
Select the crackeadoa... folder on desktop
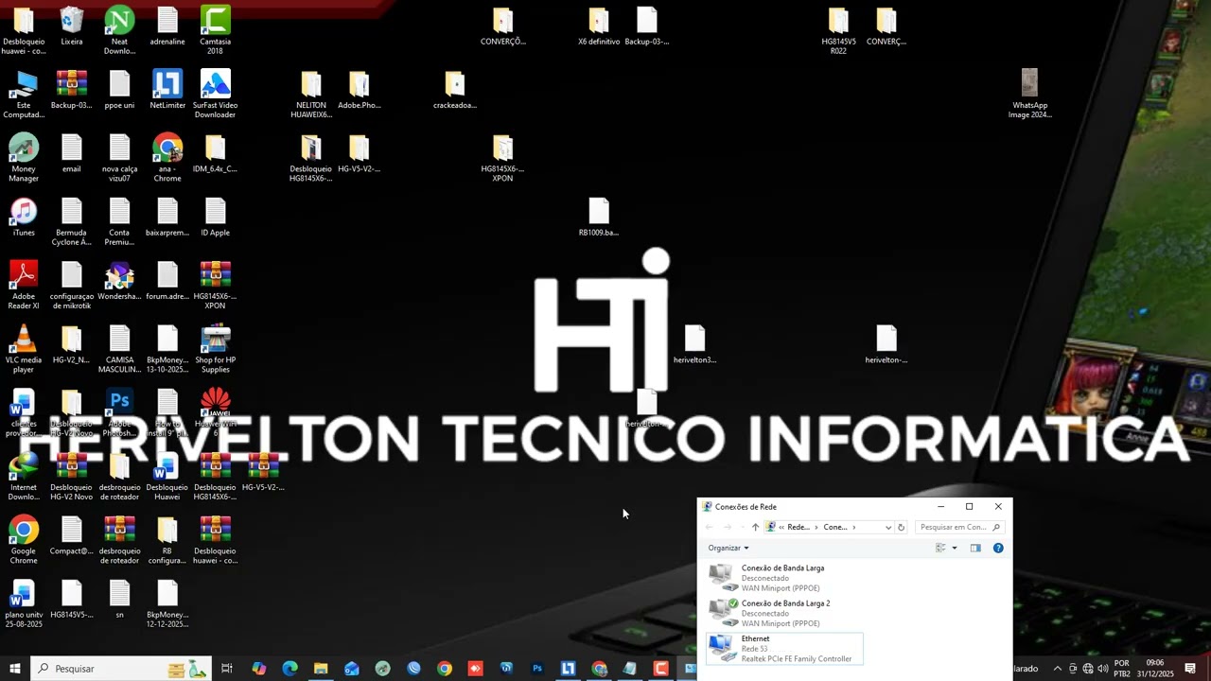(454, 89)
